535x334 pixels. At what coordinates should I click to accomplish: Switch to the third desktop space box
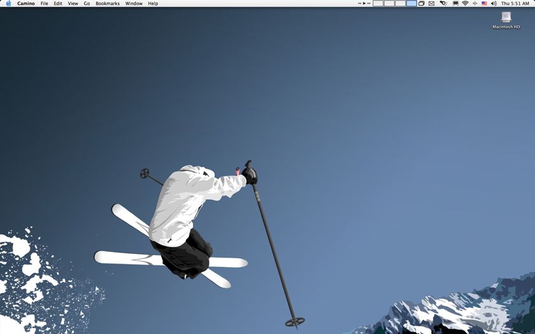point(400,3)
